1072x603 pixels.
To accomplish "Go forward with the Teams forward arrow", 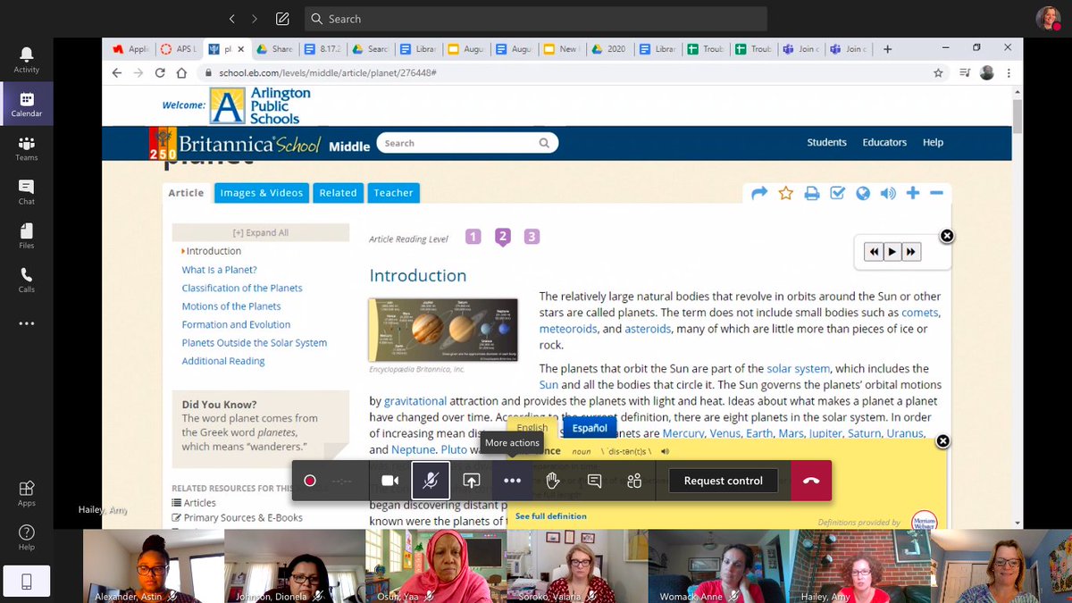I will tap(255, 19).
